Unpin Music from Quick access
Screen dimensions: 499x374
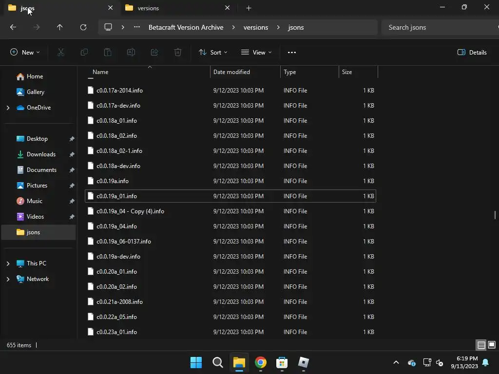point(72,201)
